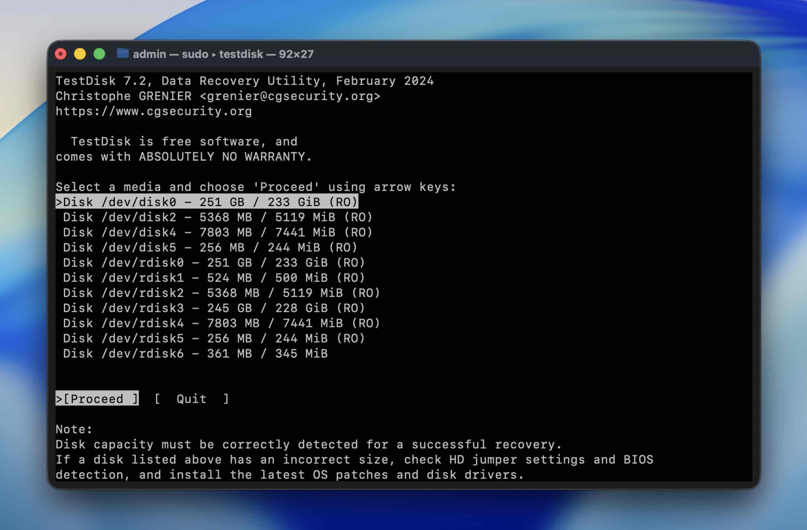Open the https://www.cgsecurity.org link
Viewport: 807px width, 530px height.
(153, 112)
